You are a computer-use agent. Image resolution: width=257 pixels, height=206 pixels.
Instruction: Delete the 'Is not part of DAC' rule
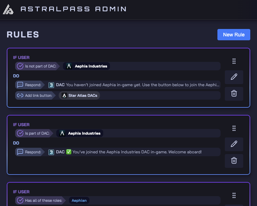234,93
